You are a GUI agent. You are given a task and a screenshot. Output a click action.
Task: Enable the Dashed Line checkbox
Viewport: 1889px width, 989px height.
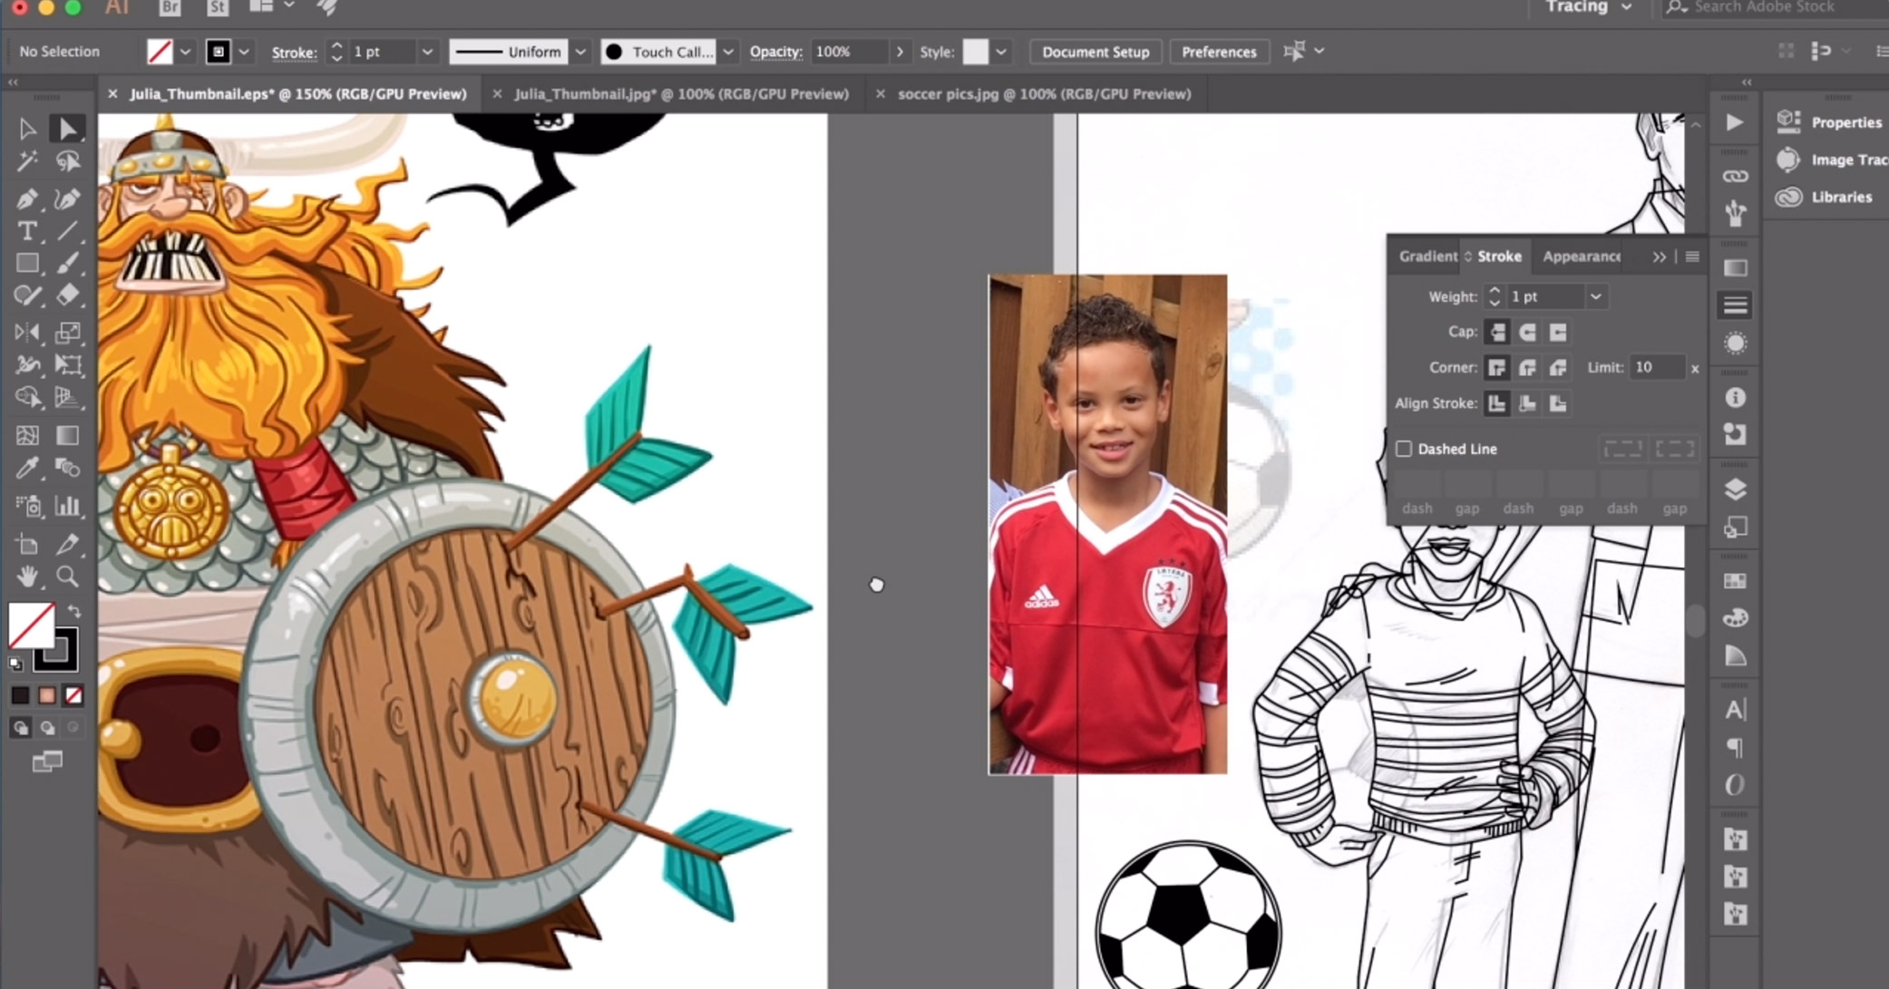[1404, 449]
